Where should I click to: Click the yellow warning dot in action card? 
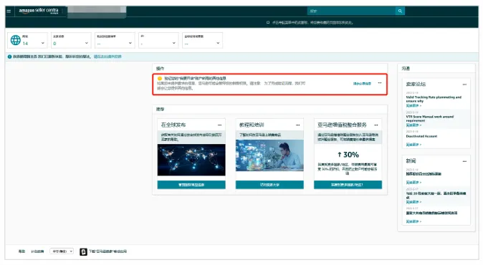coord(160,79)
